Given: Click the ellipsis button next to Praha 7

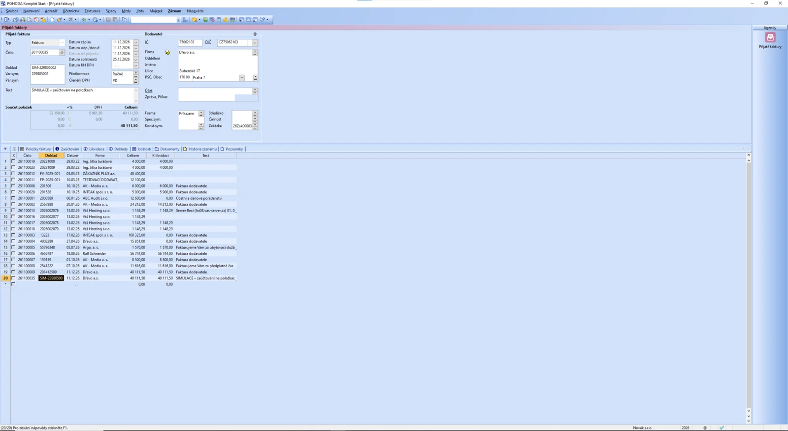Looking at the screenshot, I should coord(242,78).
